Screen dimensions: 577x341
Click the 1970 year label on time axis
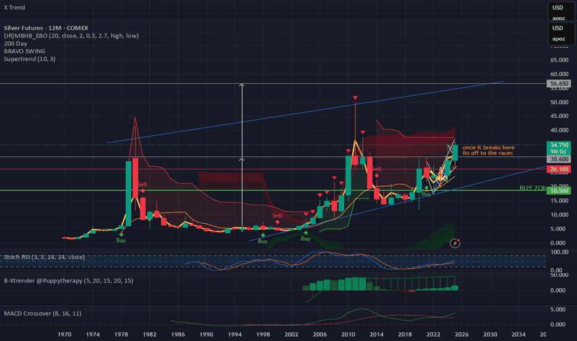point(64,334)
